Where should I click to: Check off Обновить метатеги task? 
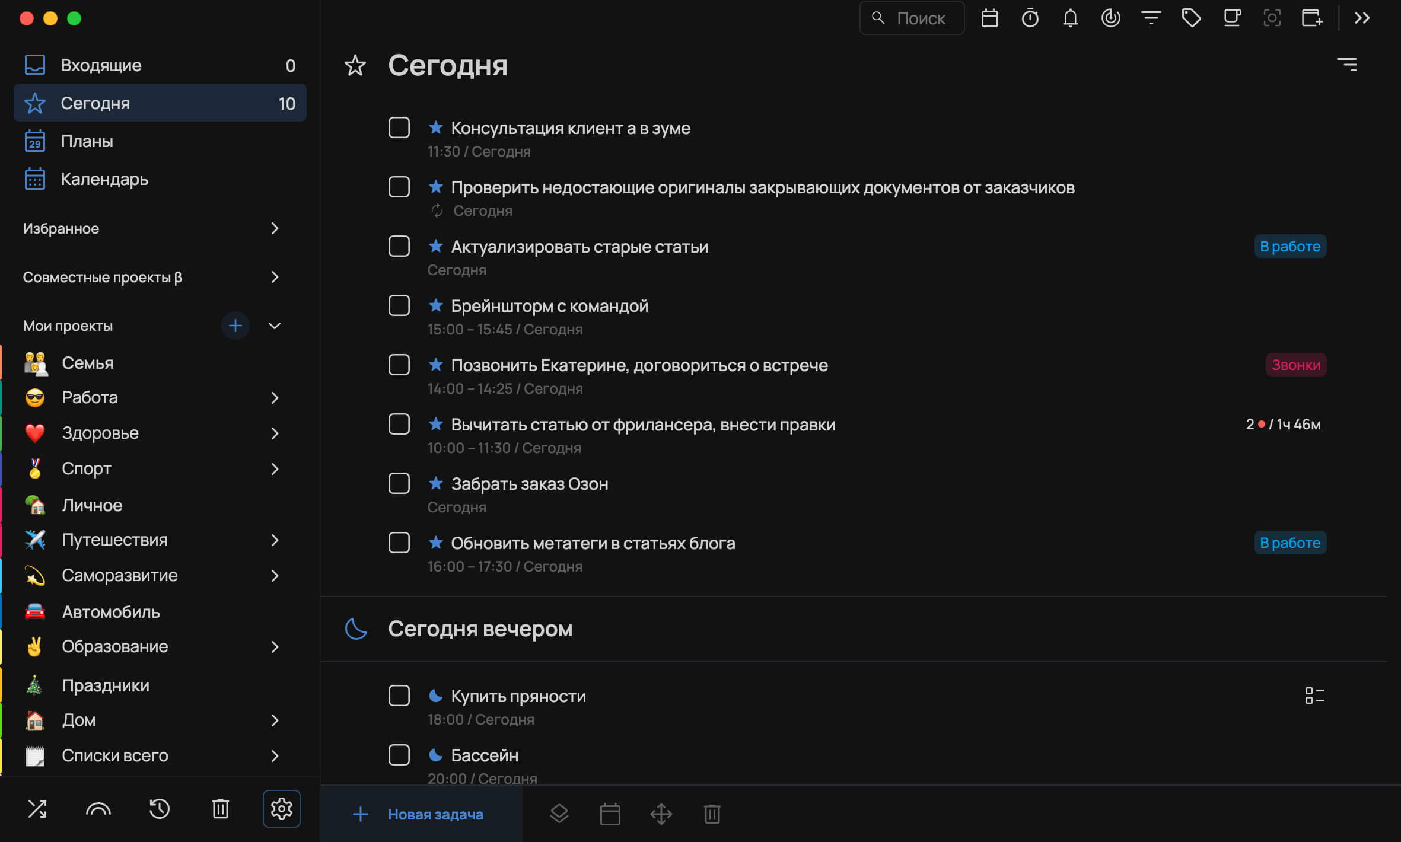click(399, 543)
